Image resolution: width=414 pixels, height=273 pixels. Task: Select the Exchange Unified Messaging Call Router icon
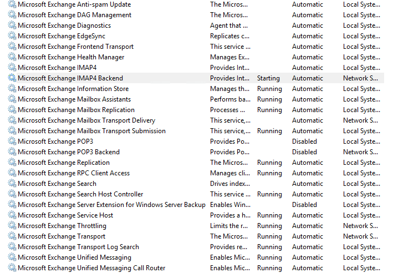point(12,268)
